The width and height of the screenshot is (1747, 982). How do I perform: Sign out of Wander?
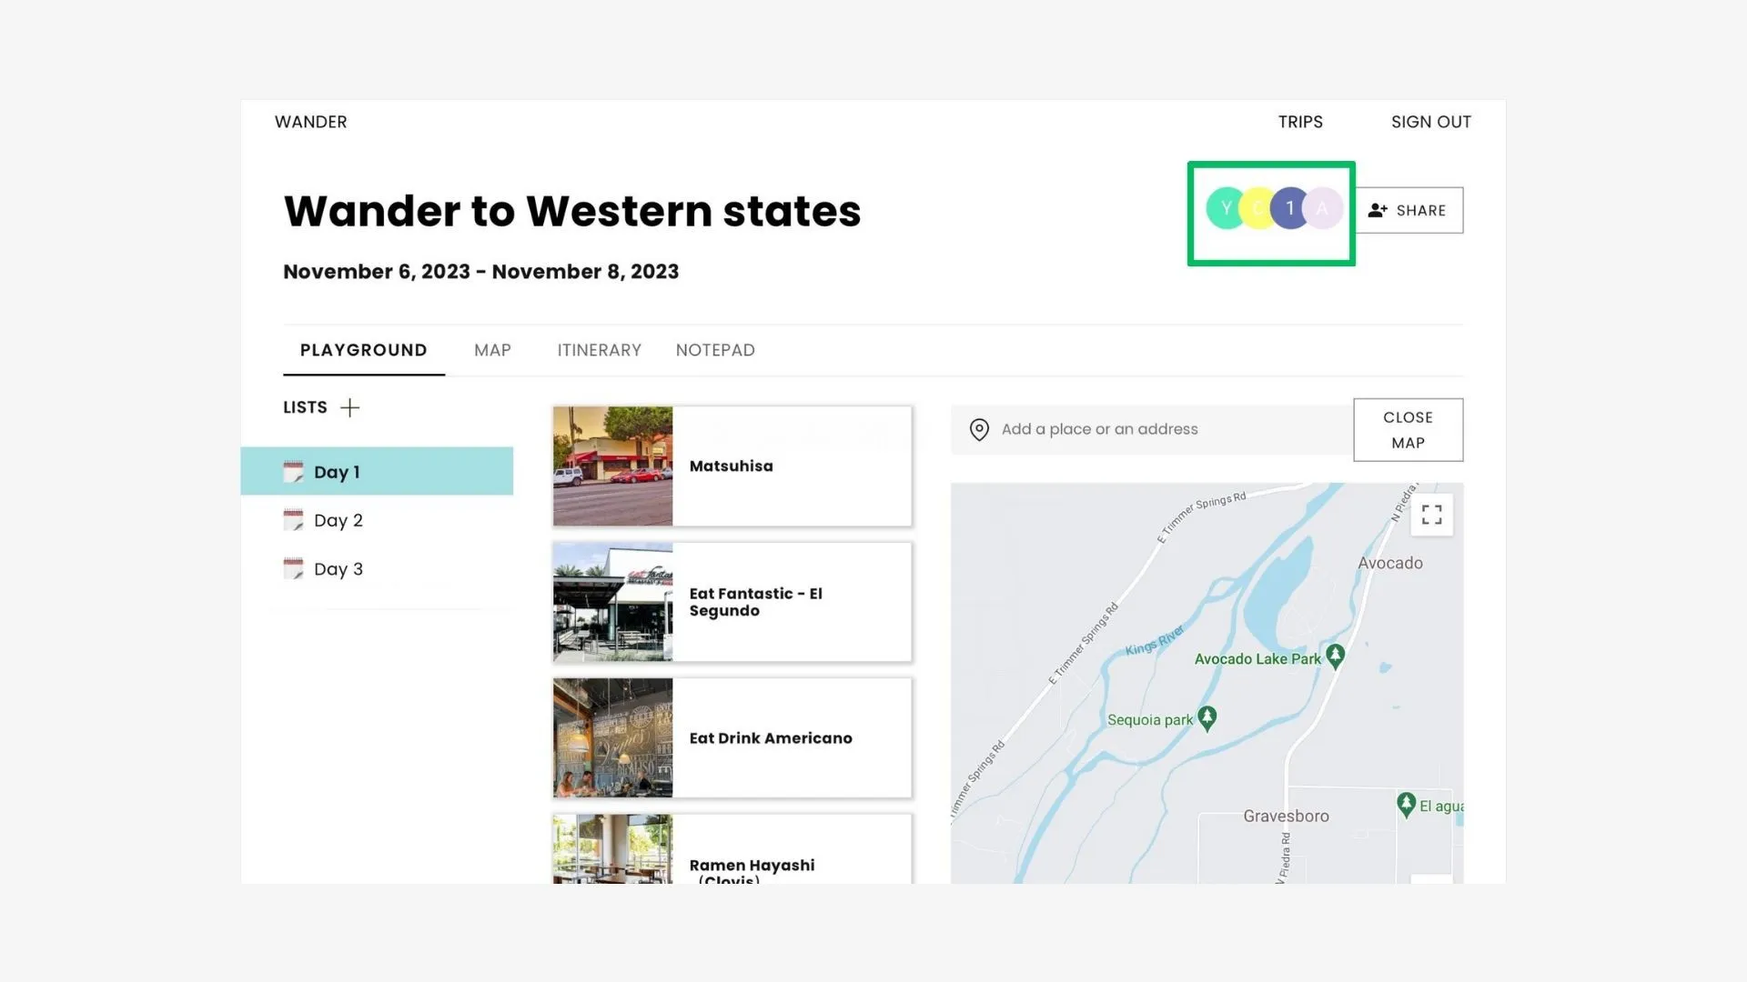coord(1430,122)
